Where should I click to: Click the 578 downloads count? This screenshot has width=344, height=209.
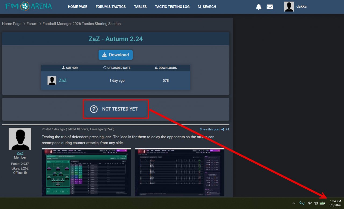tap(166, 80)
